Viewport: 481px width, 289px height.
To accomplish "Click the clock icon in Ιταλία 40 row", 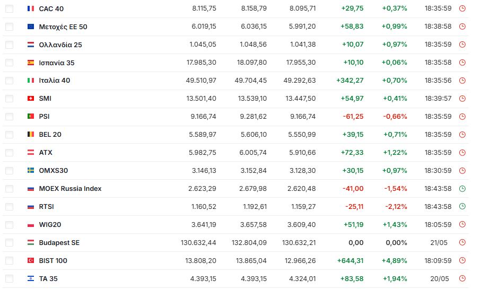I will pos(462,81).
